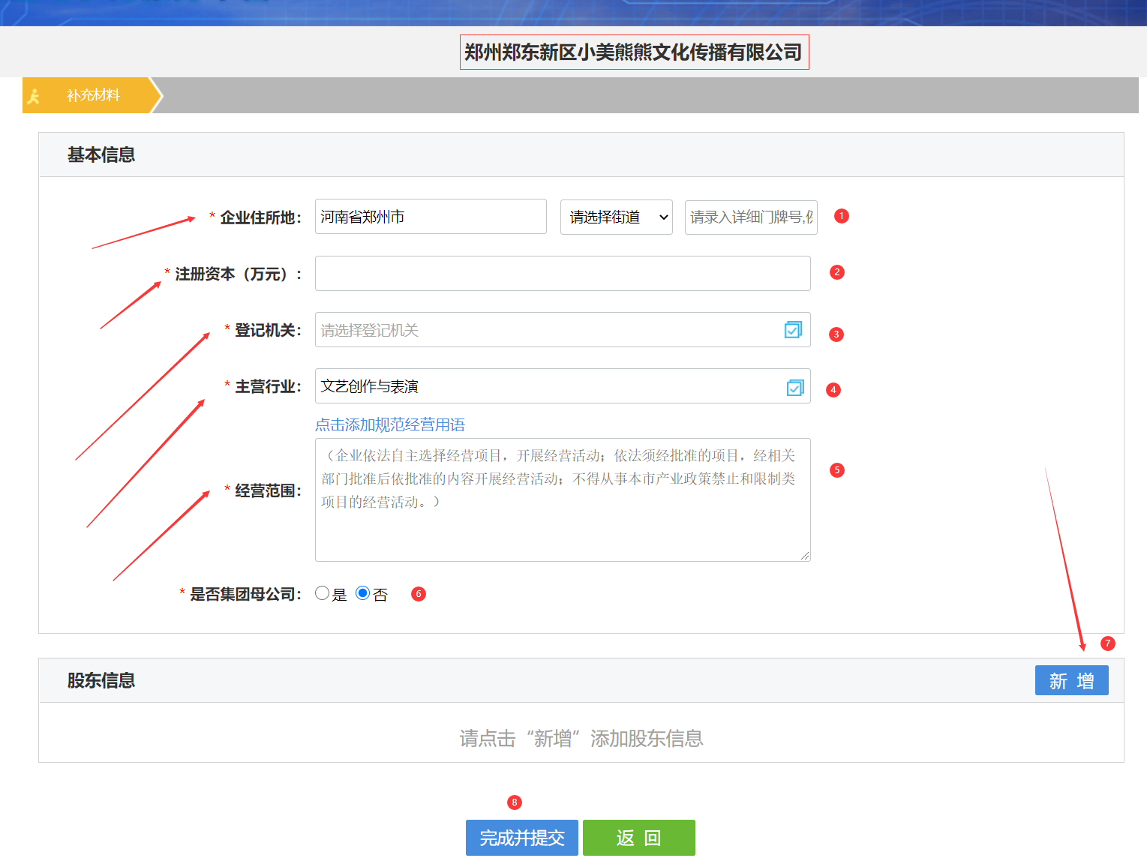This screenshot has width=1147, height=867.
Task: Click 请点击新增添加股东信息 prompt text
Action: pos(580,739)
